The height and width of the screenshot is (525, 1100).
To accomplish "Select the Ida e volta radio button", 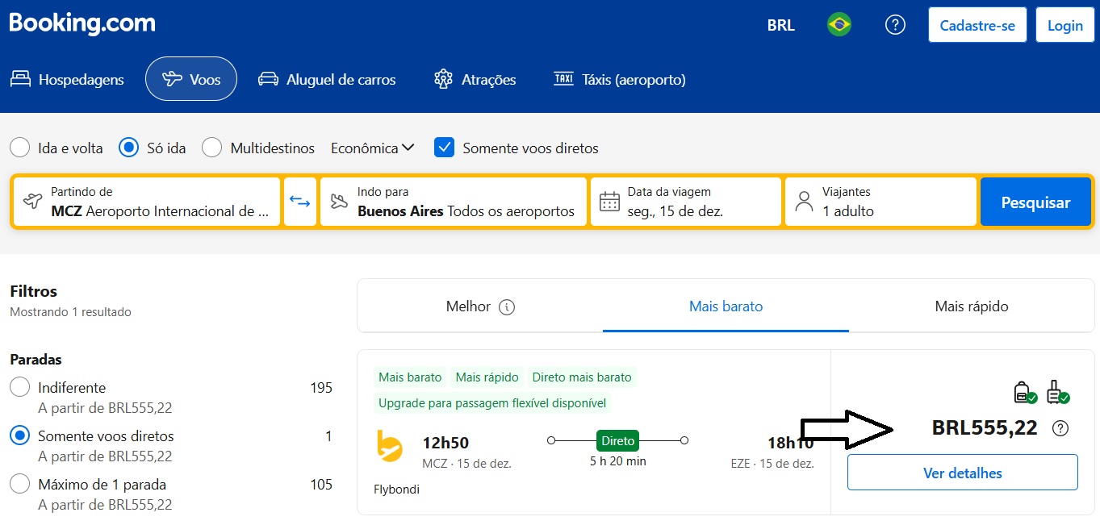I will tap(19, 148).
